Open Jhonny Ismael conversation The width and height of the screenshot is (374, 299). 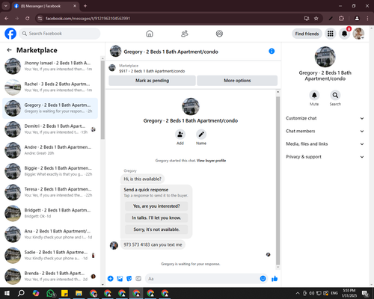coord(50,66)
